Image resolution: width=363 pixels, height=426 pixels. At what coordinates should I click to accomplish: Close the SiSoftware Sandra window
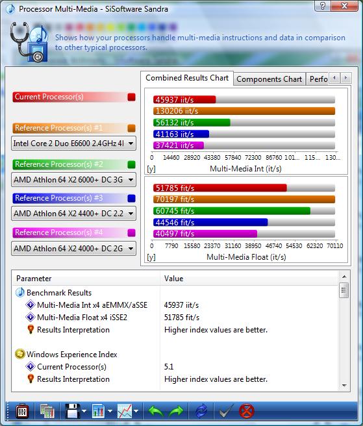344,6
